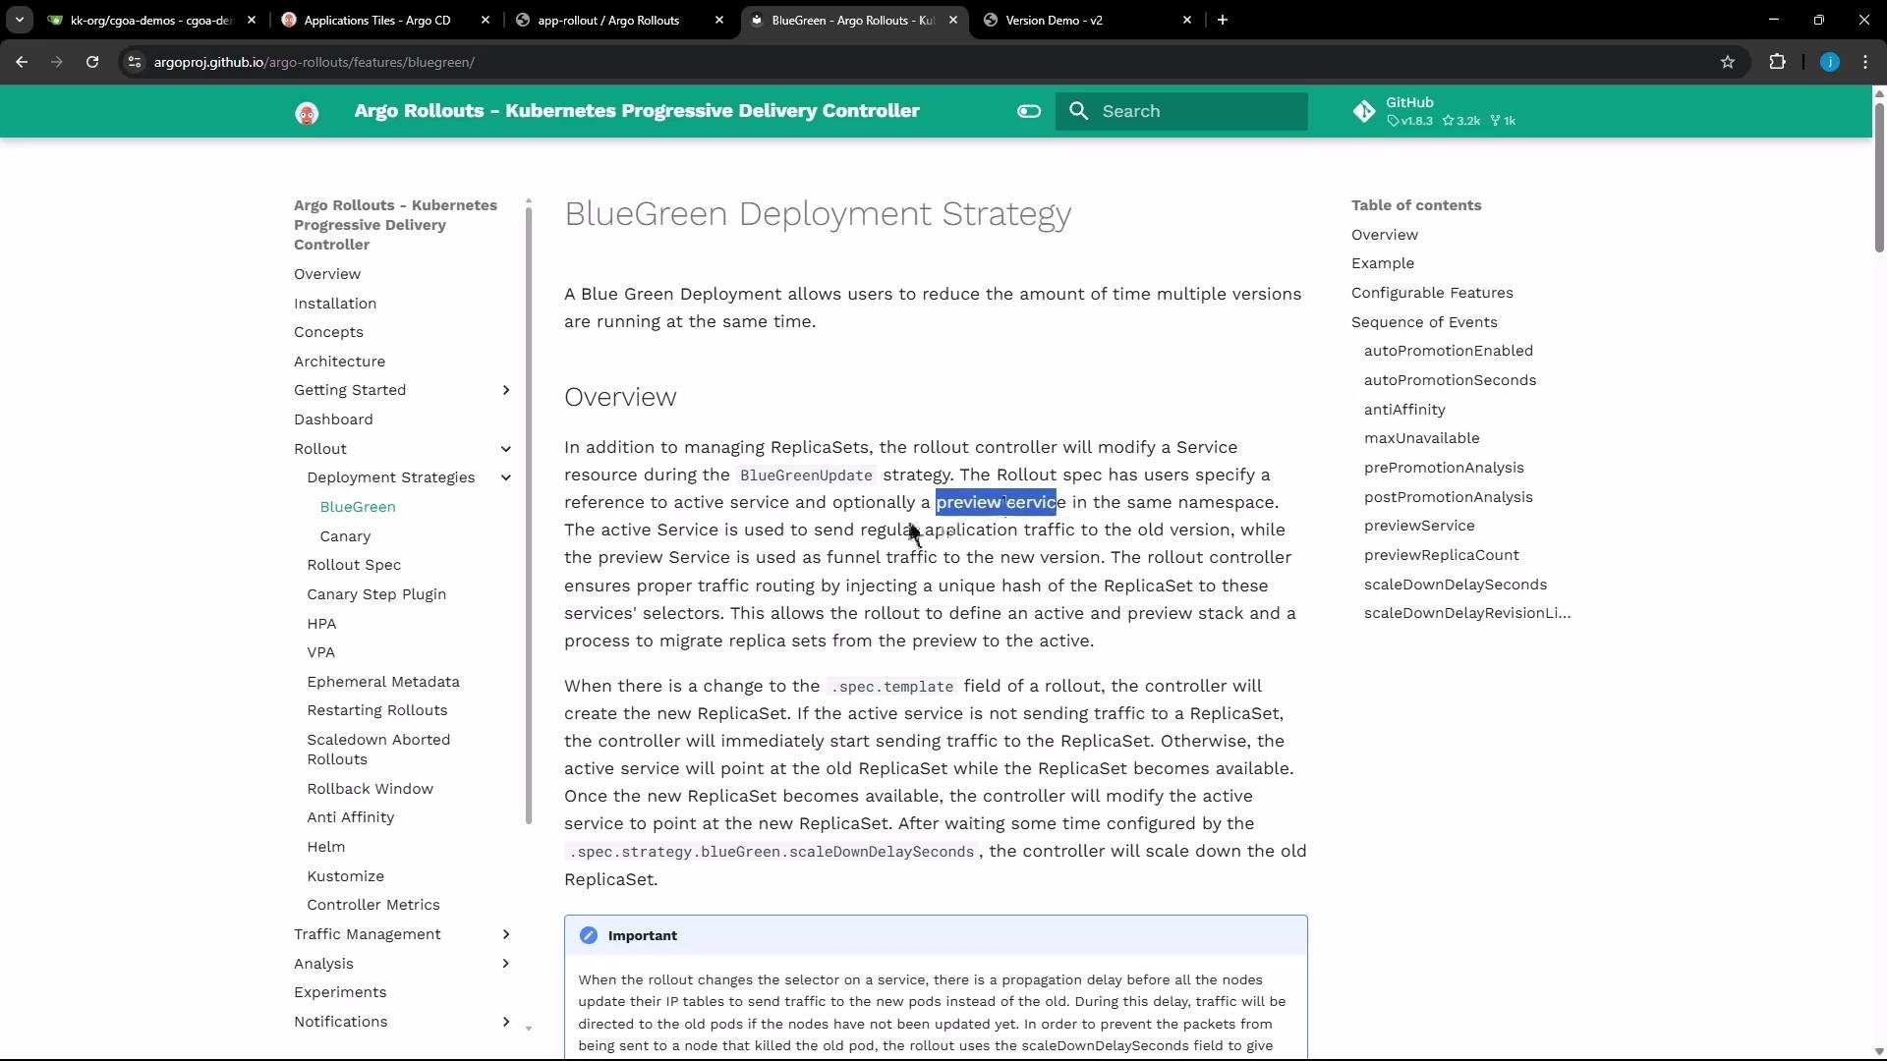Open the Chrome profile avatar
The height and width of the screenshot is (1061, 1887).
tap(1829, 62)
